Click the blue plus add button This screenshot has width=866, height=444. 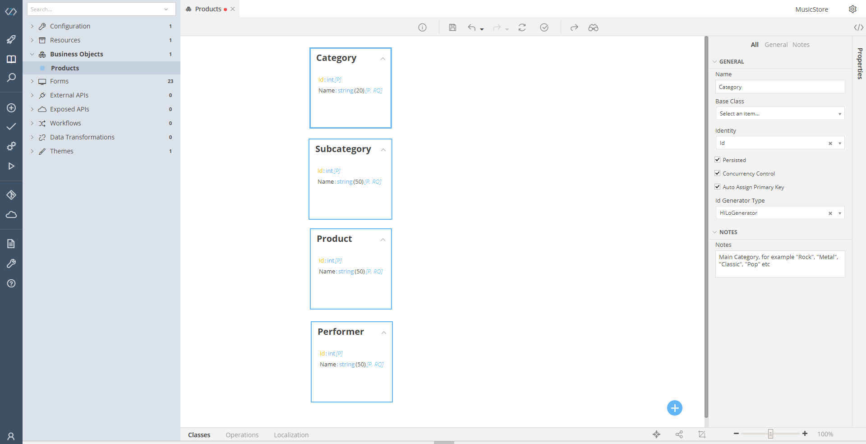pos(674,408)
